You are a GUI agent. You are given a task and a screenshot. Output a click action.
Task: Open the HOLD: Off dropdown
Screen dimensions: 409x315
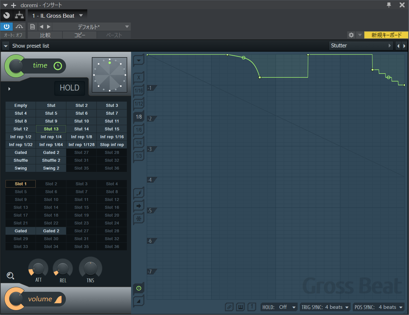(x=279, y=307)
